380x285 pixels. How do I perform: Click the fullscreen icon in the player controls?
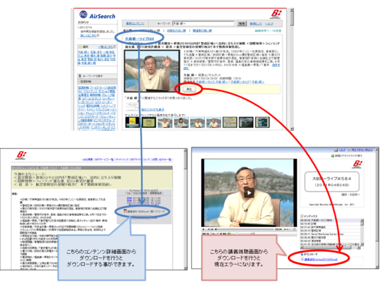tap(294, 229)
